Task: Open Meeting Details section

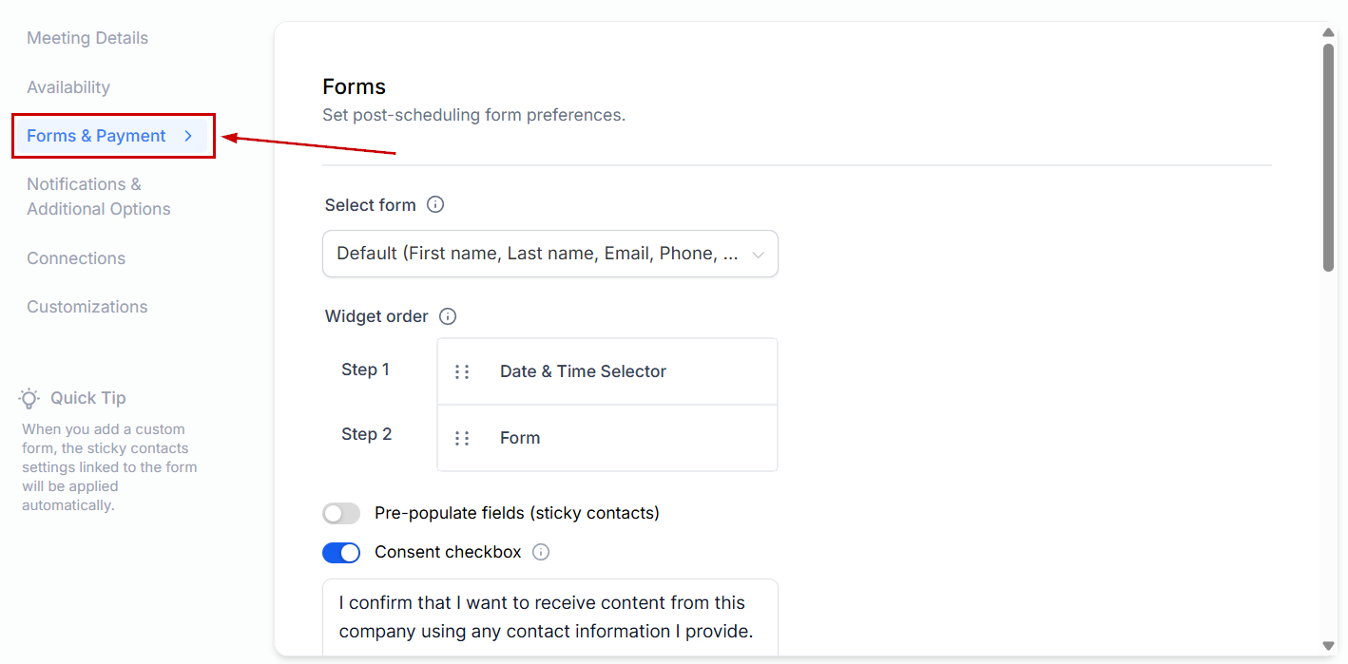Action: 87,38
